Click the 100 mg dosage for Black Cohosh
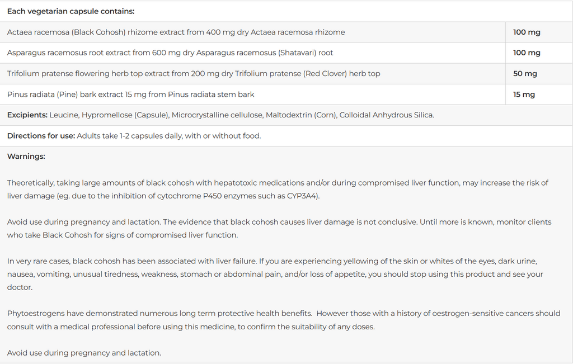The width and height of the screenshot is (573, 364). [x=527, y=32]
